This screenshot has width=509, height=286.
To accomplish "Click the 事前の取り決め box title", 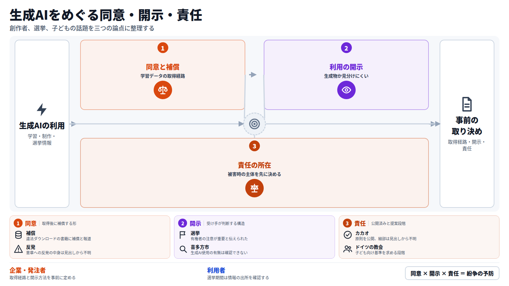I will [467, 126].
